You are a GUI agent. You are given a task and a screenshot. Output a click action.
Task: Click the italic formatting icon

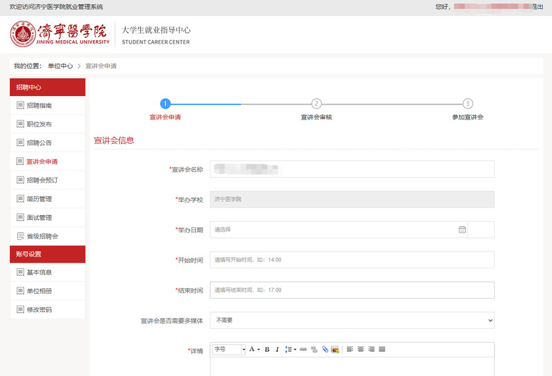277,350
